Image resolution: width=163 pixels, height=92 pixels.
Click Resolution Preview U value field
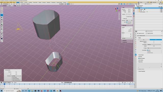154,41
